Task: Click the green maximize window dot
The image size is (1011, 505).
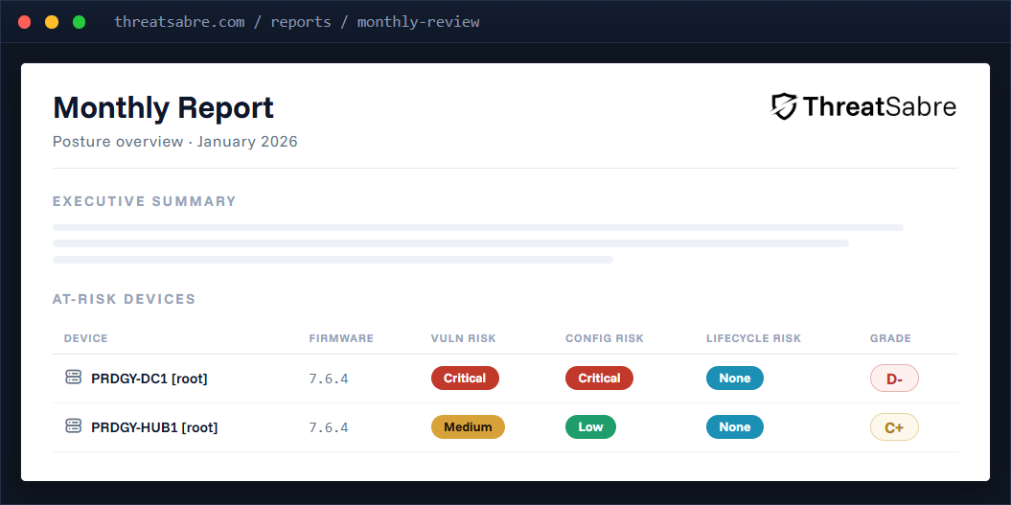Action: 79,22
